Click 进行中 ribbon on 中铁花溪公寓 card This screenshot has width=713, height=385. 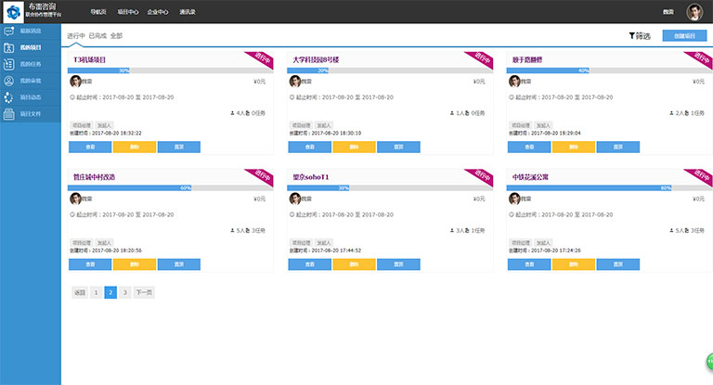(x=701, y=176)
